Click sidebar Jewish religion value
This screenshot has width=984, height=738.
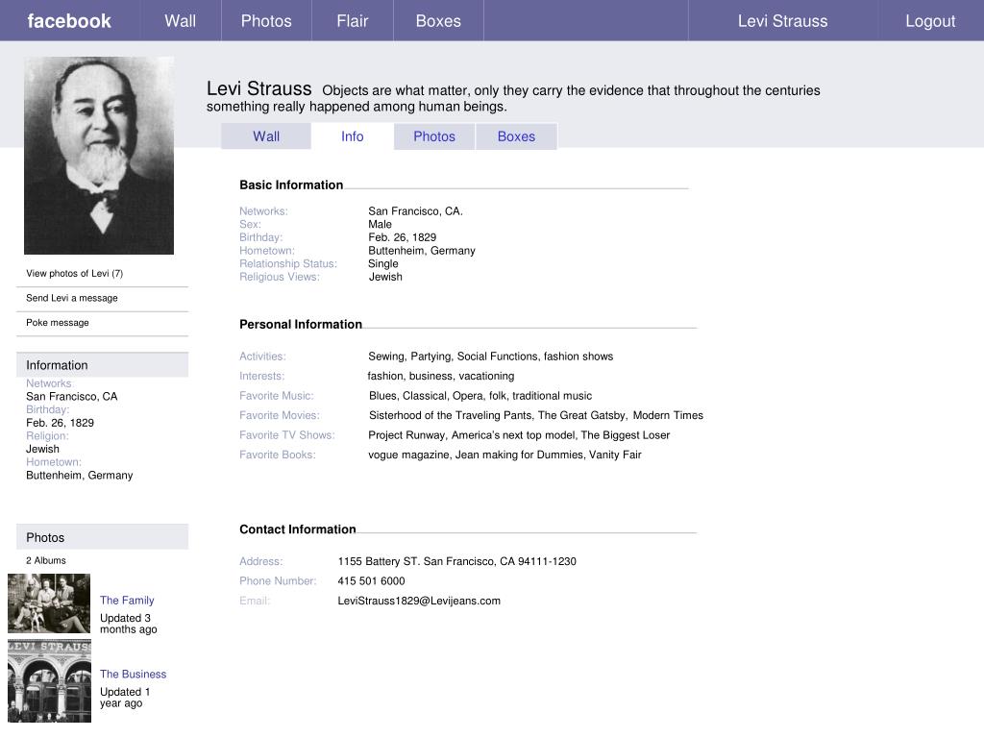tap(42, 450)
